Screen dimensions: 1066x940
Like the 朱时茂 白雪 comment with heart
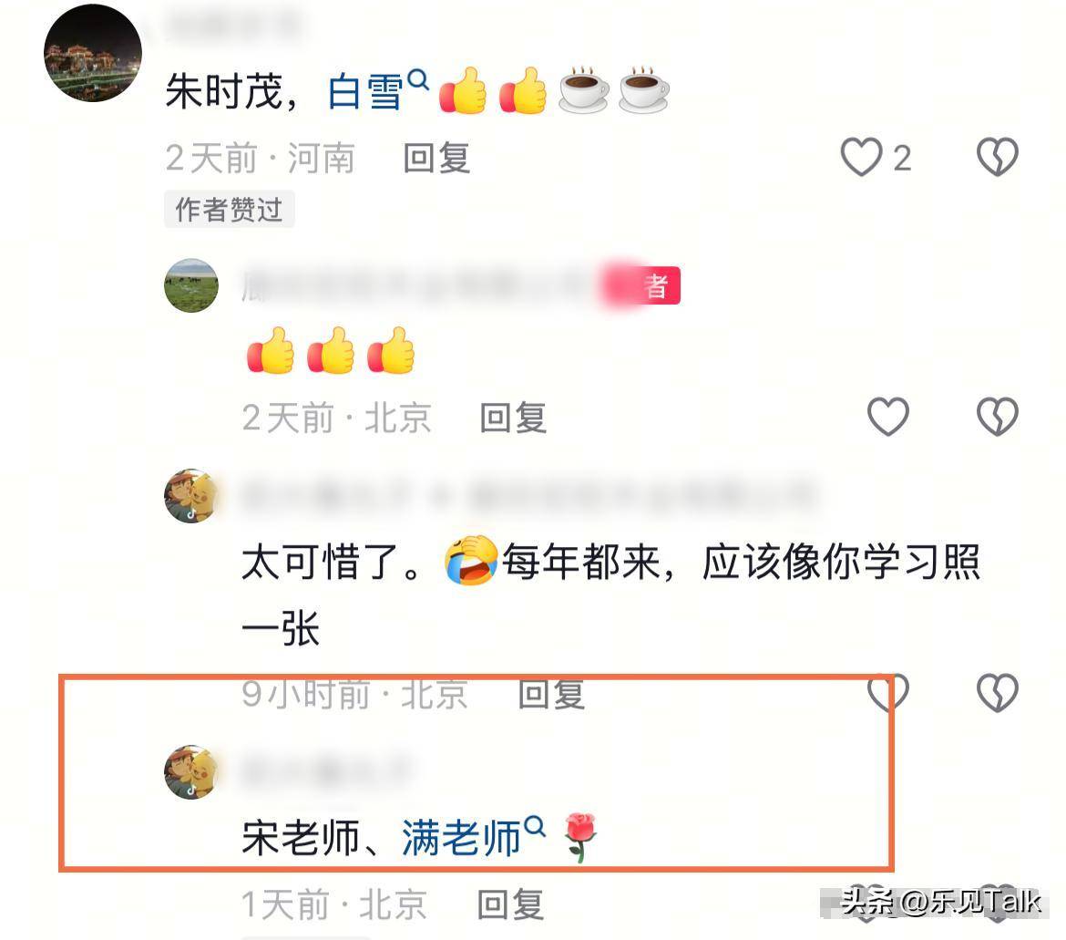861,157
